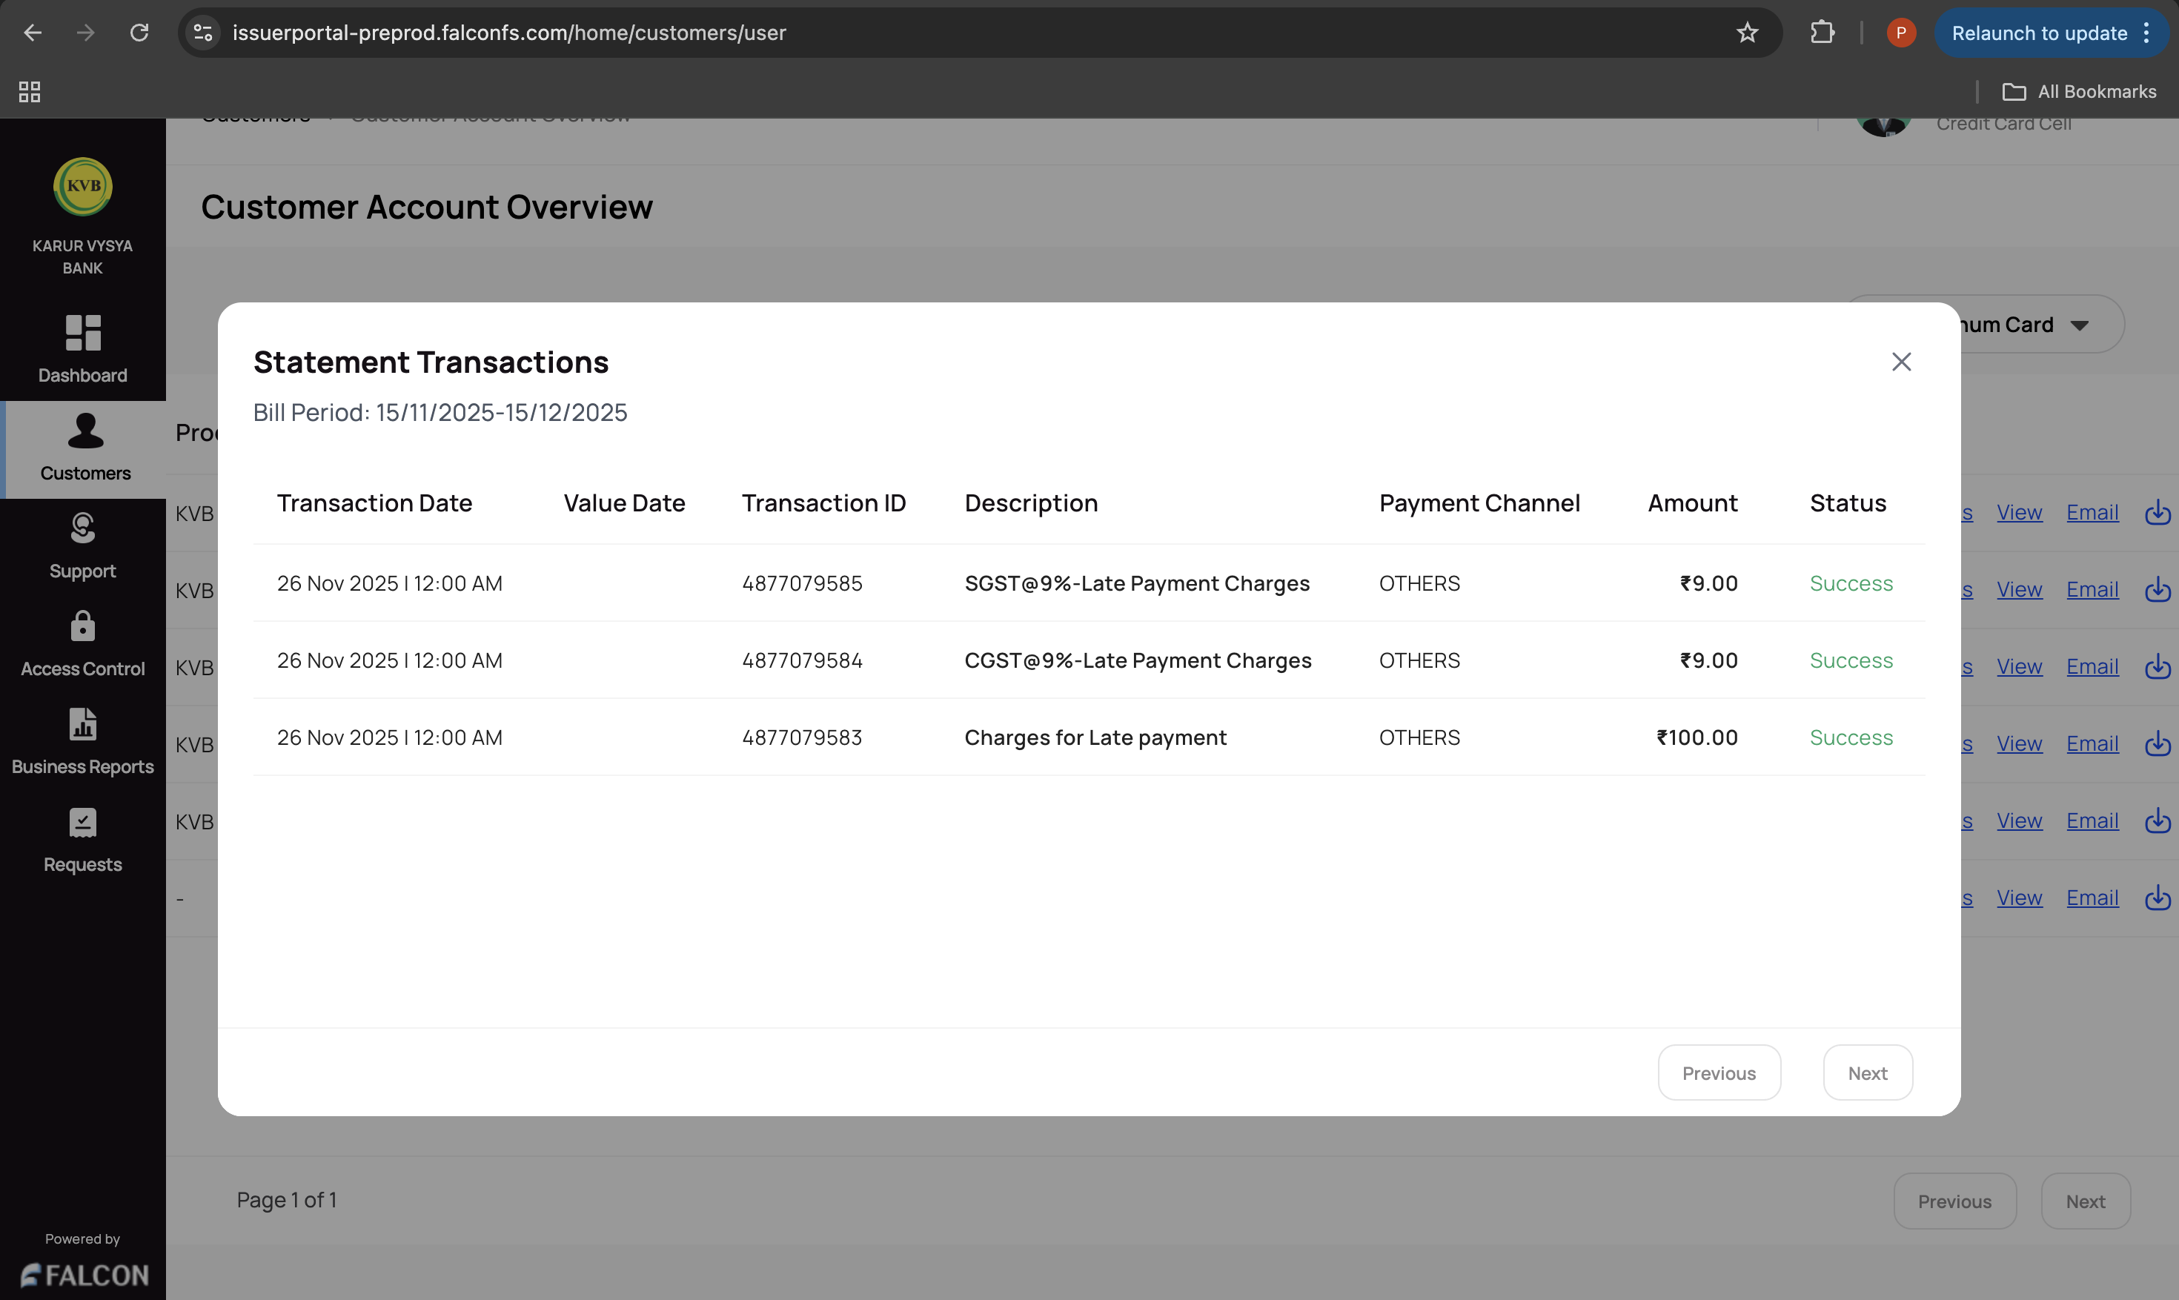This screenshot has height=1300, width=2179.
Task: Select the Customers sidebar icon
Action: click(x=85, y=448)
